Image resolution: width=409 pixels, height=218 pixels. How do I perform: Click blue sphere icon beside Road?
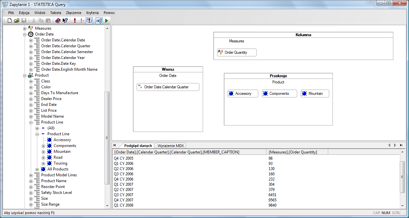49,157
